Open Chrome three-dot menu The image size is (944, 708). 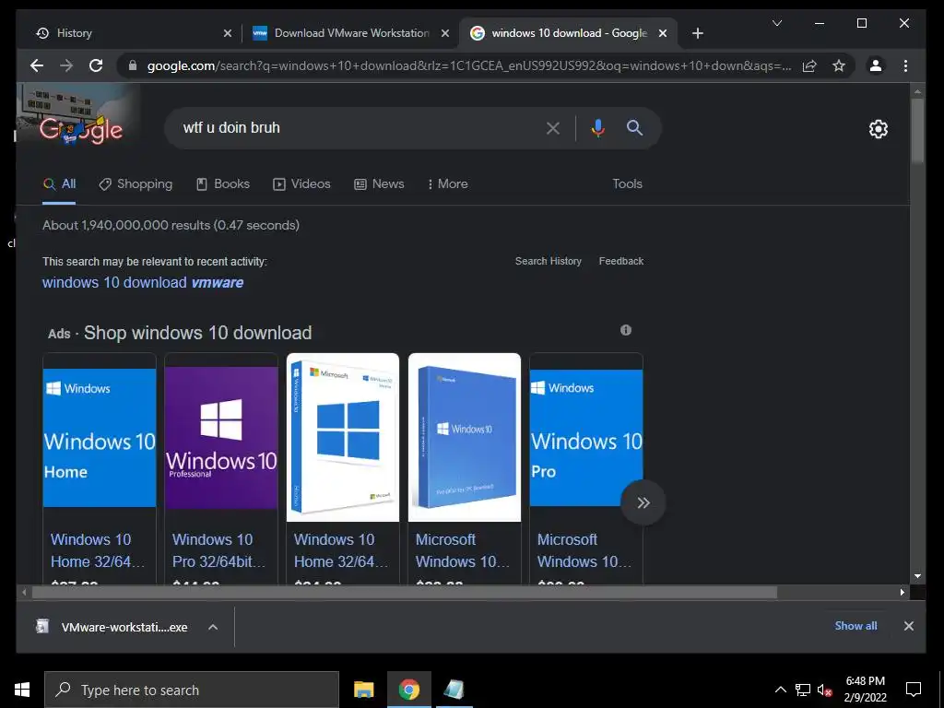pos(905,65)
